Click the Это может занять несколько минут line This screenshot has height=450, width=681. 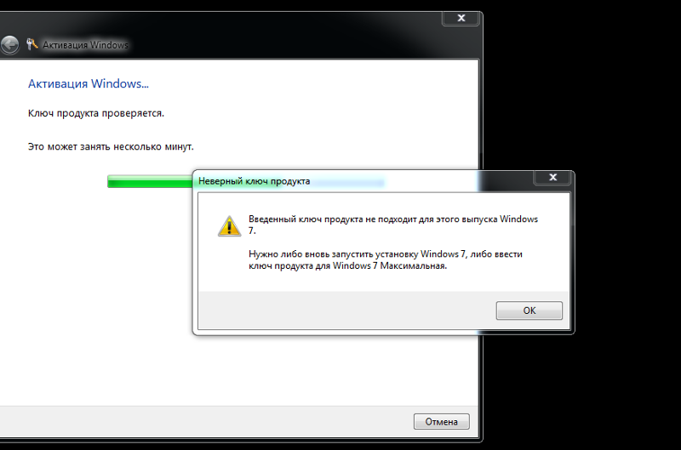[x=111, y=146]
